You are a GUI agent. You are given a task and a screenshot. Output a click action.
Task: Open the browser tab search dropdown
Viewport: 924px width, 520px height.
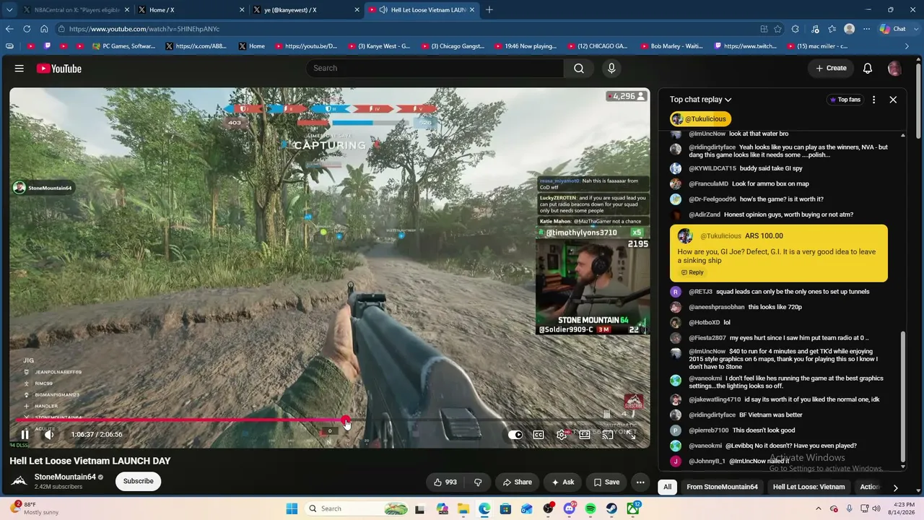point(9,10)
